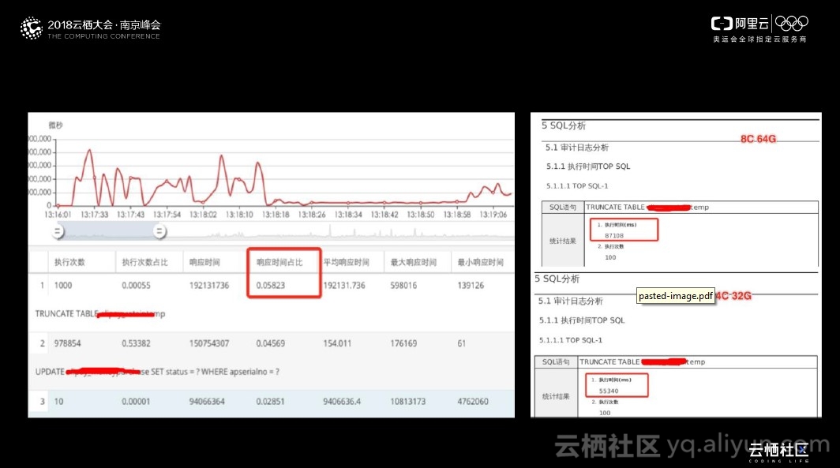Select the execution count 1000 in row 1
Screen dimensions: 840x468
pyautogui.click(x=62, y=286)
